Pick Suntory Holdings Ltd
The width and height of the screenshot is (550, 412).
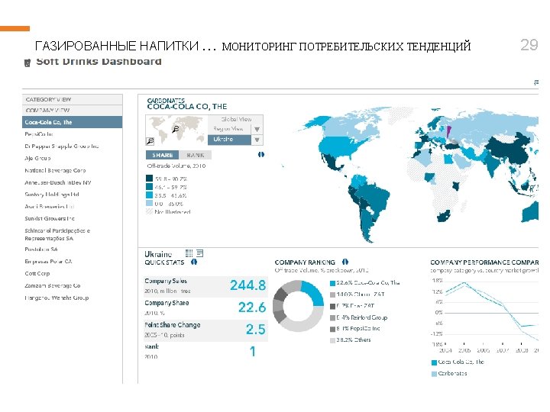52,195
